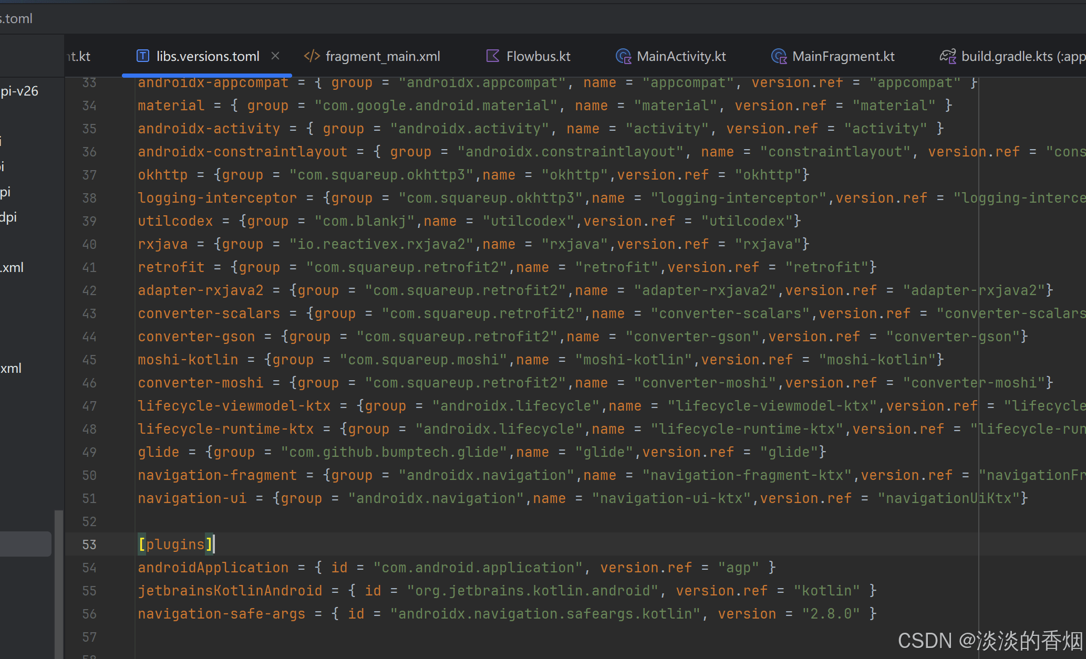Image resolution: width=1086 pixels, height=659 pixels.
Task: Click the "2.8.0" version string
Action: (x=831, y=614)
